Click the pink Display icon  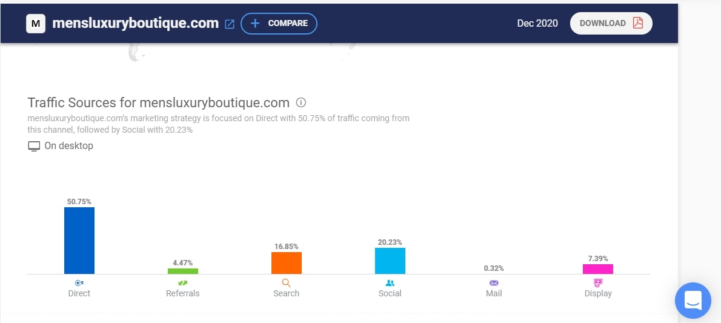(x=598, y=283)
